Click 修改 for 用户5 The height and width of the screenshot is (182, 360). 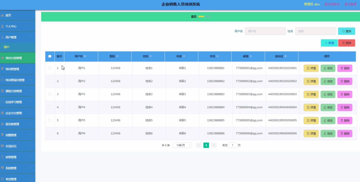click(328, 120)
